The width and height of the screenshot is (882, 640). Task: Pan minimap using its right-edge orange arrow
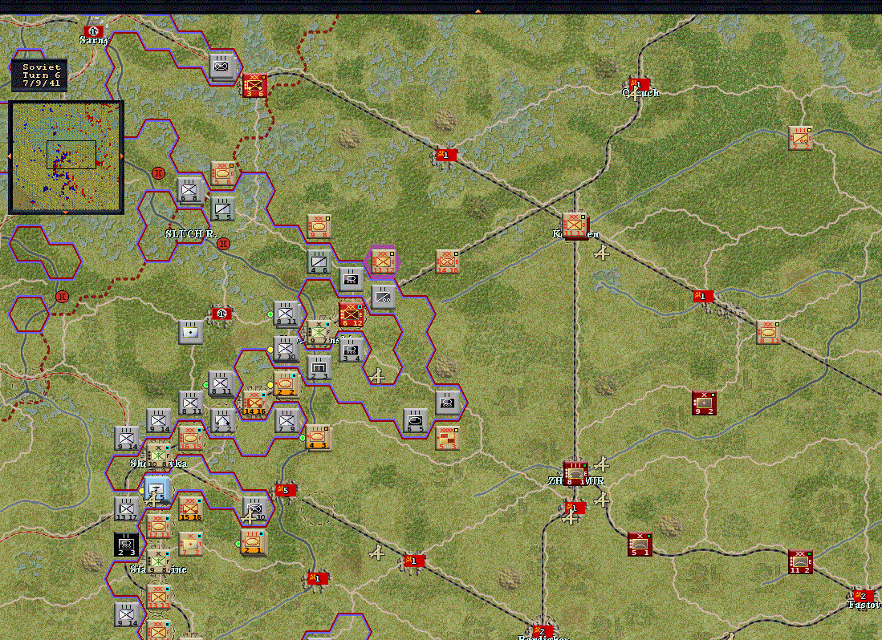click(x=122, y=156)
